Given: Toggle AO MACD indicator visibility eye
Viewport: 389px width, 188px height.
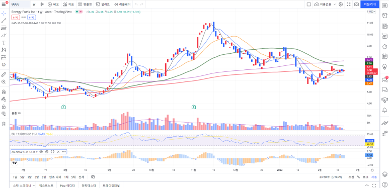Looking at the screenshot, I should click(x=41, y=152).
